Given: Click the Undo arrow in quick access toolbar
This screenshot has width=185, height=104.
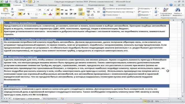Looking at the screenshot, I should [x=24, y=2].
